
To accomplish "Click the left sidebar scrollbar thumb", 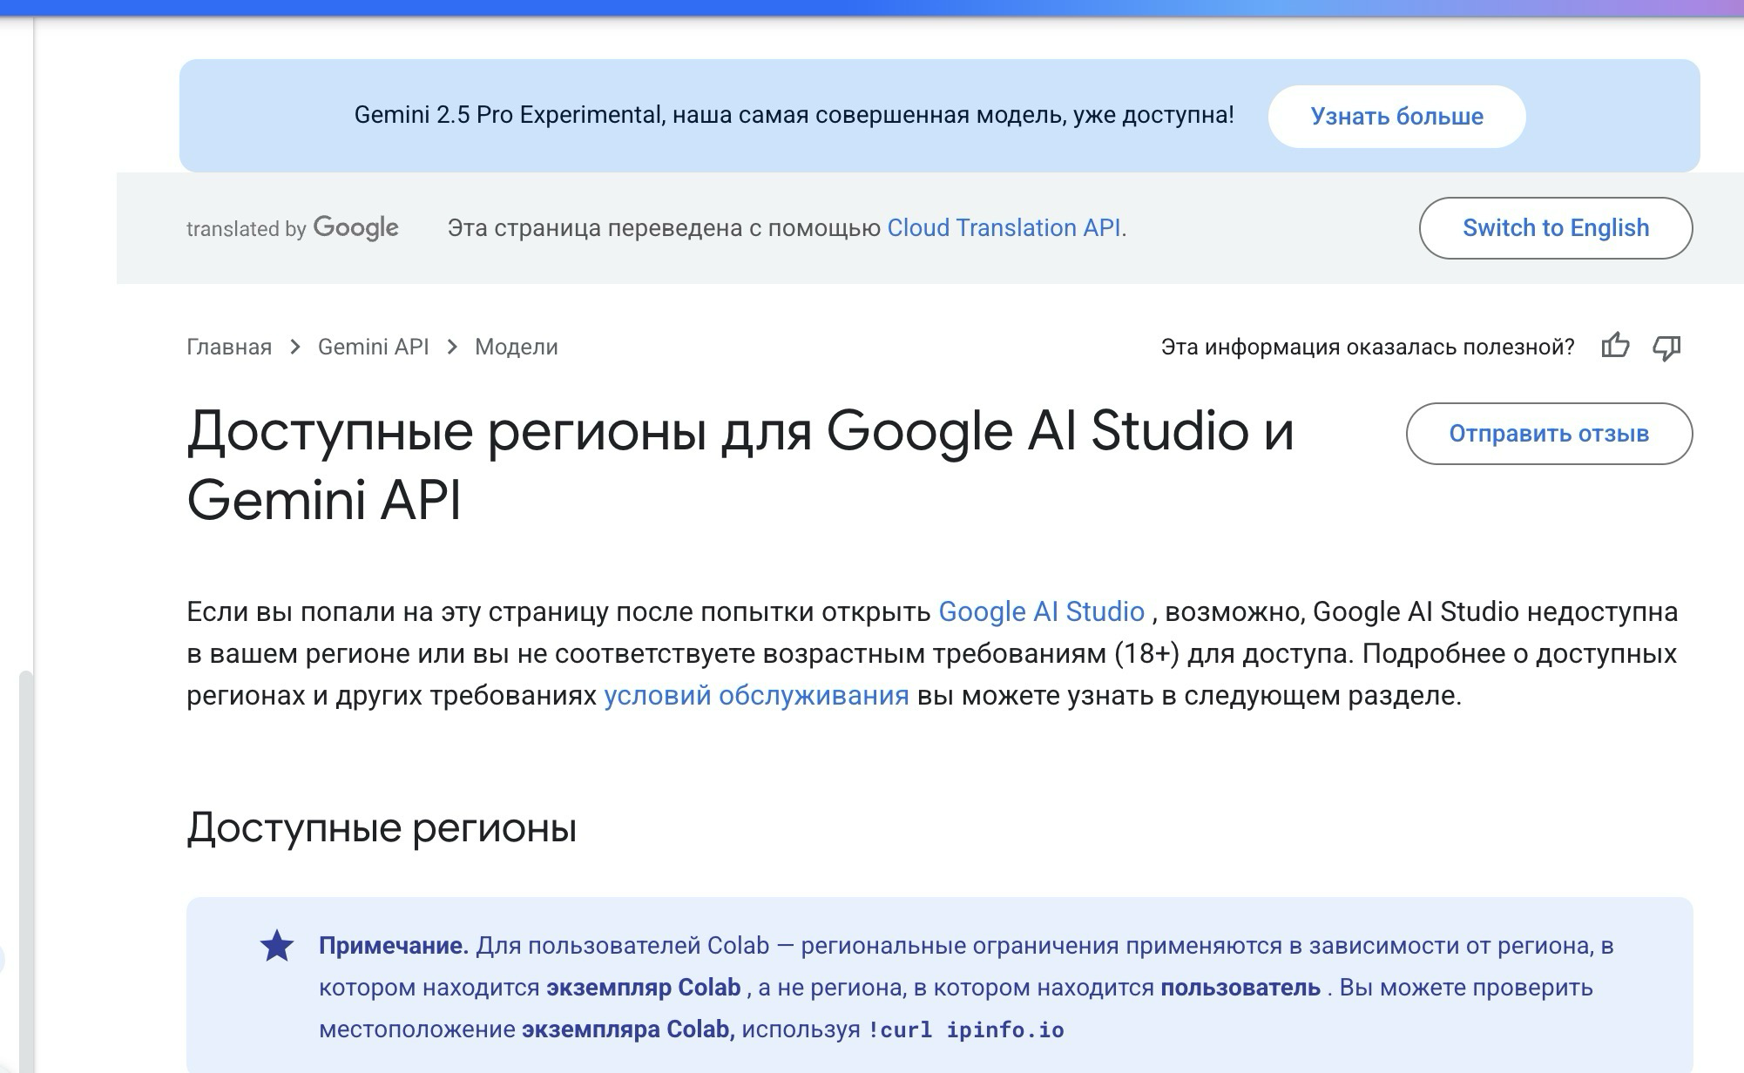I will (26, 871).
